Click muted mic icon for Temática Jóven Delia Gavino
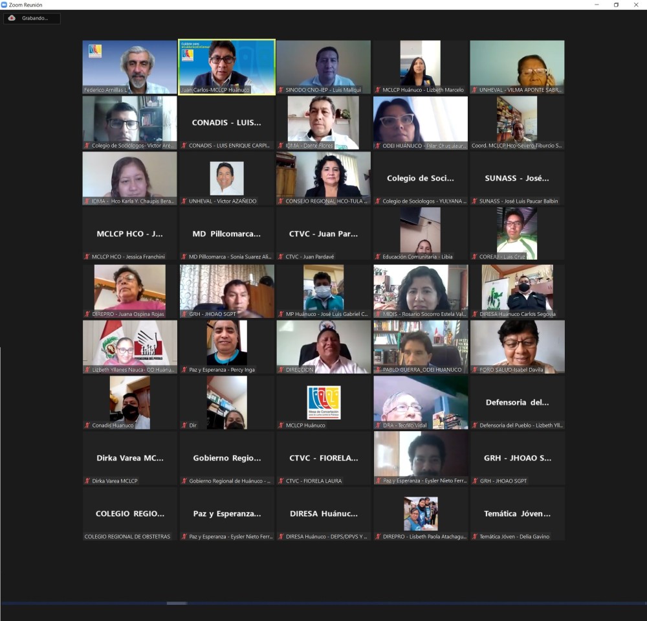The height and width of the screenshot is (621, 647). 475,537
